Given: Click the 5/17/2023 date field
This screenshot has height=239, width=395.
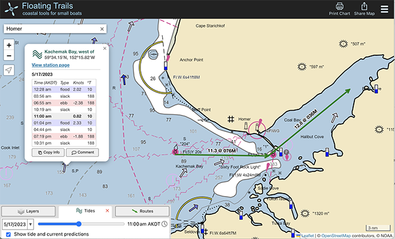Looking at the screenshot, I should (15, 224).
